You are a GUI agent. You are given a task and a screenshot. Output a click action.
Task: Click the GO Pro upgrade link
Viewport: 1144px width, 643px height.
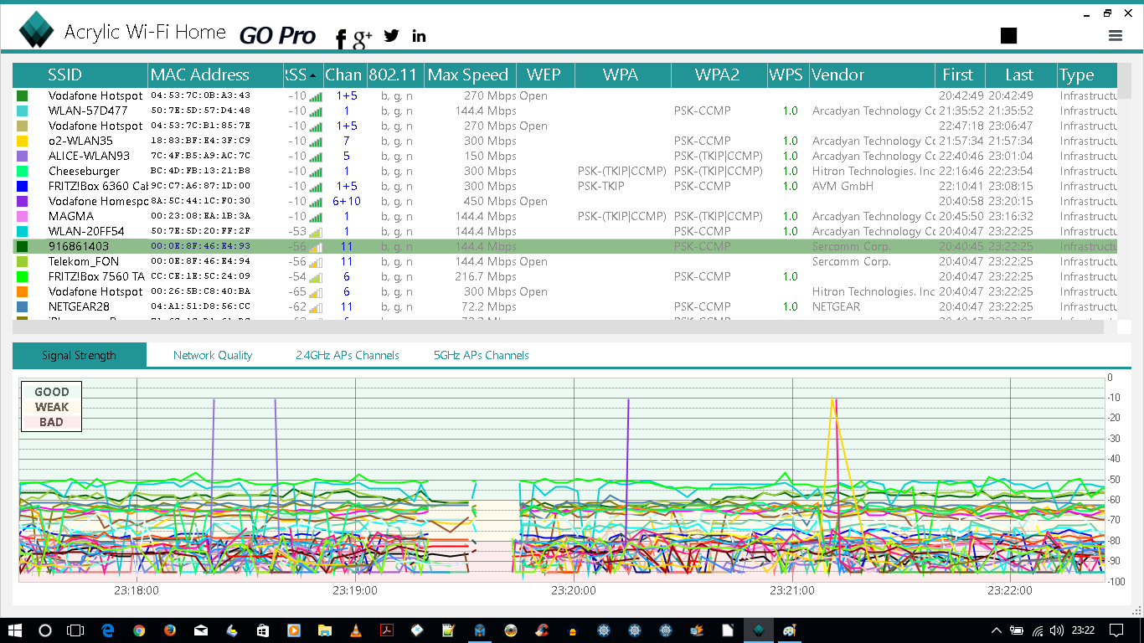tap(277, 35)
